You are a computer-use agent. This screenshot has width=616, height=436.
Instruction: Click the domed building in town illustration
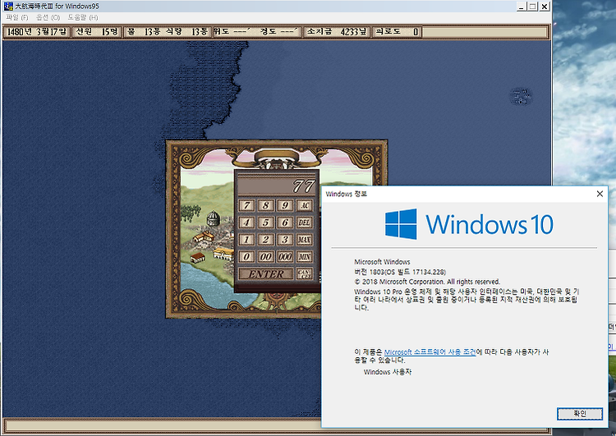(x=213, y=218)
